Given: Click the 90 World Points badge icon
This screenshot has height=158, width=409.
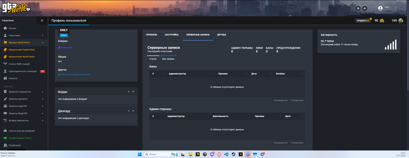Looking at the screenshot, I should click(382, 20).
